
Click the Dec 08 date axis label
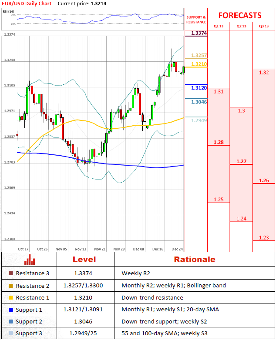pos(138,249)
